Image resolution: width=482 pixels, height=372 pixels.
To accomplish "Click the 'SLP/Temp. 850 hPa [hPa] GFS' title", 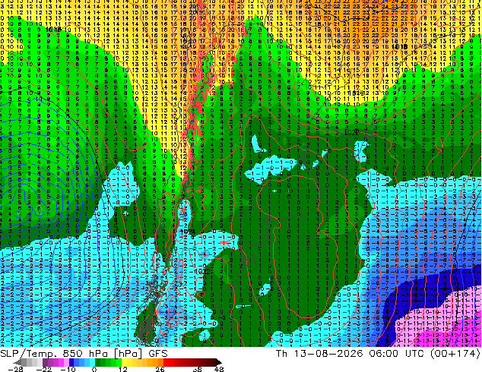I will pos(84,354).
